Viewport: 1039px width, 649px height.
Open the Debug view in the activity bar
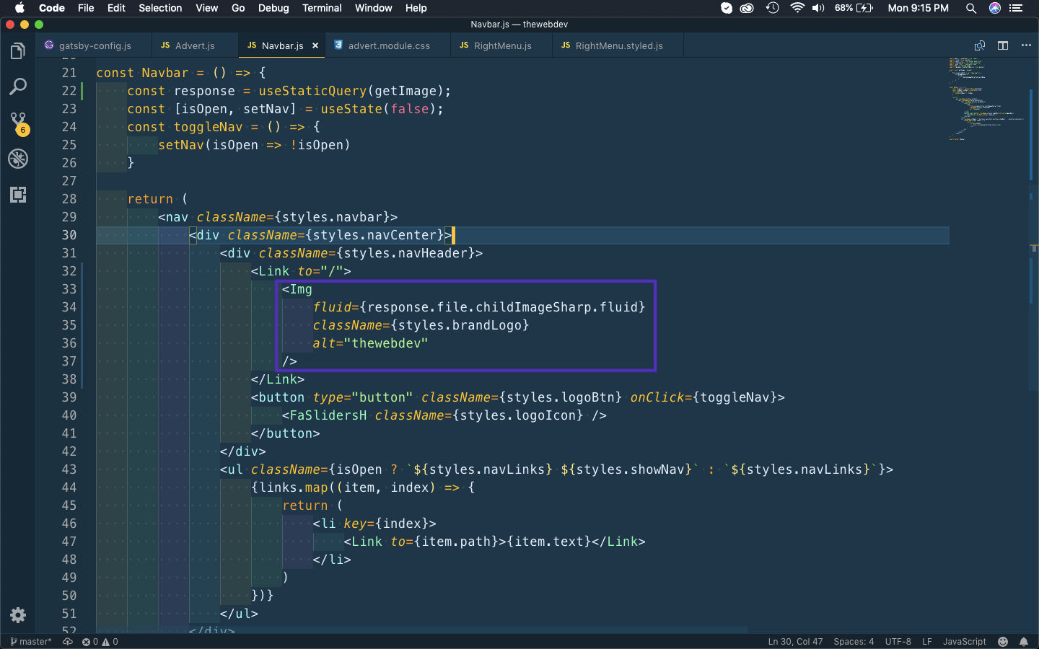coord(18,159)
